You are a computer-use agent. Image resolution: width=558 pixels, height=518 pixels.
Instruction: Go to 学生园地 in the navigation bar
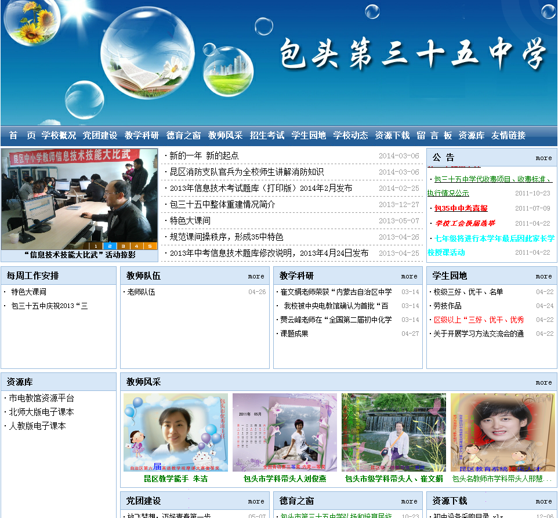(309, 135)
